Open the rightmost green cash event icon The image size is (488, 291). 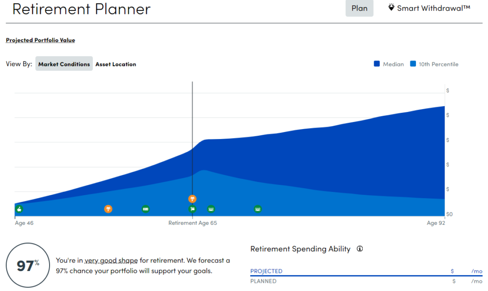pyautogui.click(x=257, y=209)
